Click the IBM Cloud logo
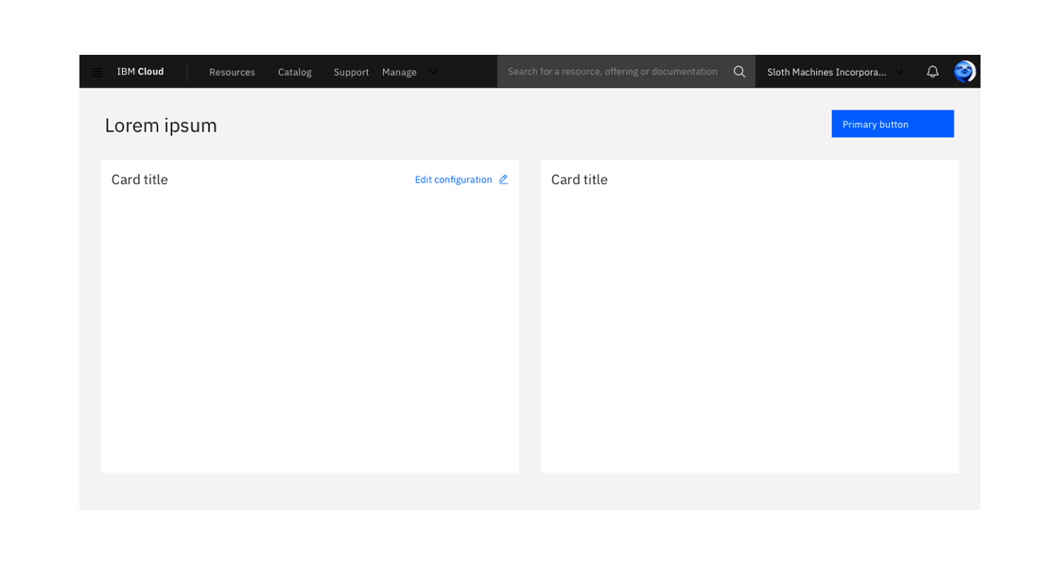Viewport: 1059px width, 565px height. [x=140, y=72]
